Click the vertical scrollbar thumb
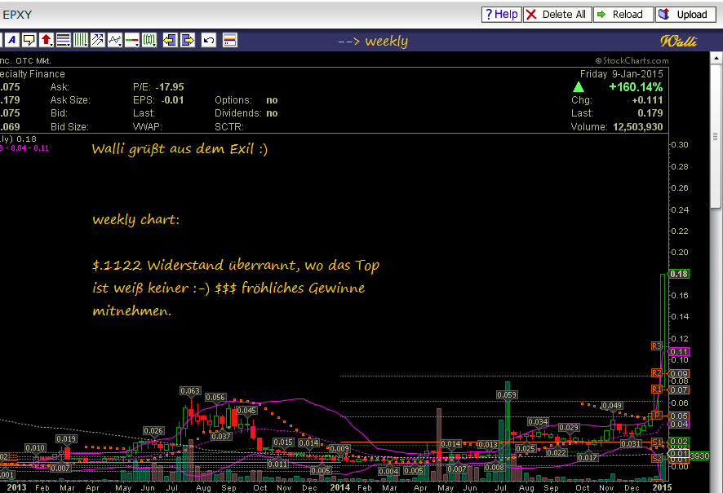The image size is (723, 493). pyautogui.click(x=716, y=136)
